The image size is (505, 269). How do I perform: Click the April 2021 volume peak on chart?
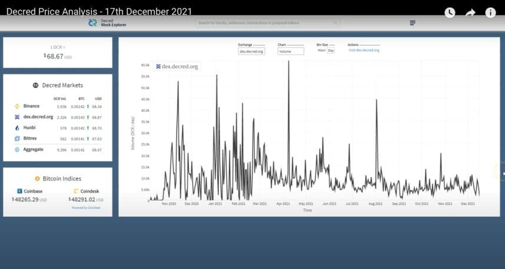coord(288,62)
